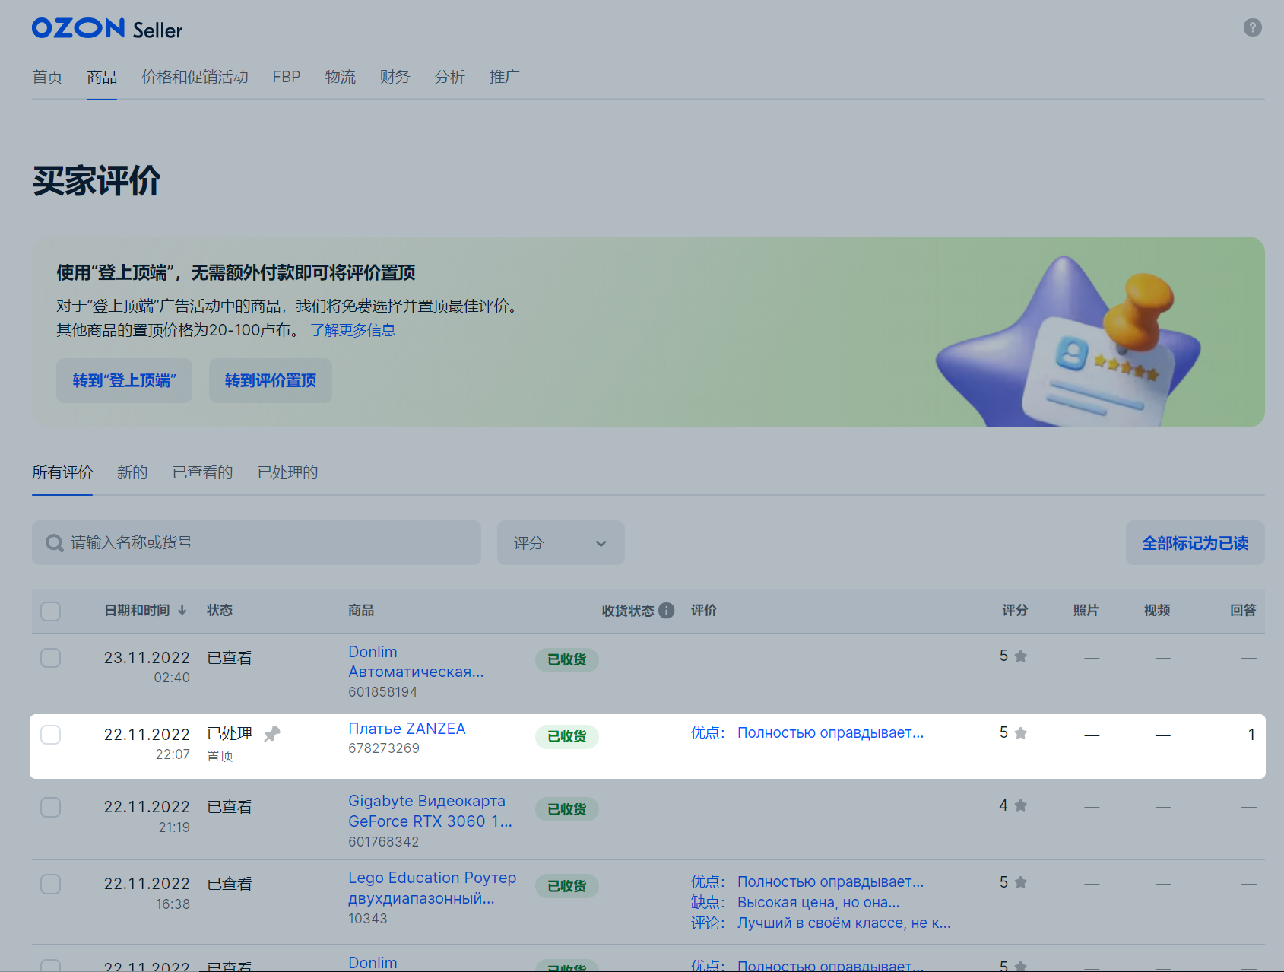
Task: Check the 23.11.2022 02:40 review checkbox
Action: (51, 658)
